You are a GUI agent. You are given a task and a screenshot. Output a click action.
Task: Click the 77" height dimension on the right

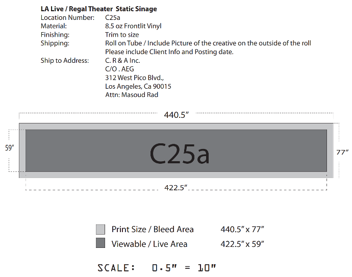(342, 153)
